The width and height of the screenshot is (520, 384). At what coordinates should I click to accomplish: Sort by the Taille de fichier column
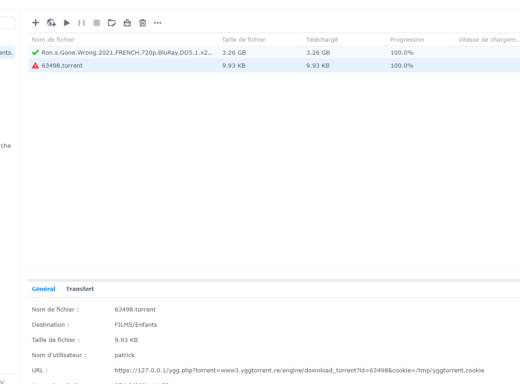(243, 39)
